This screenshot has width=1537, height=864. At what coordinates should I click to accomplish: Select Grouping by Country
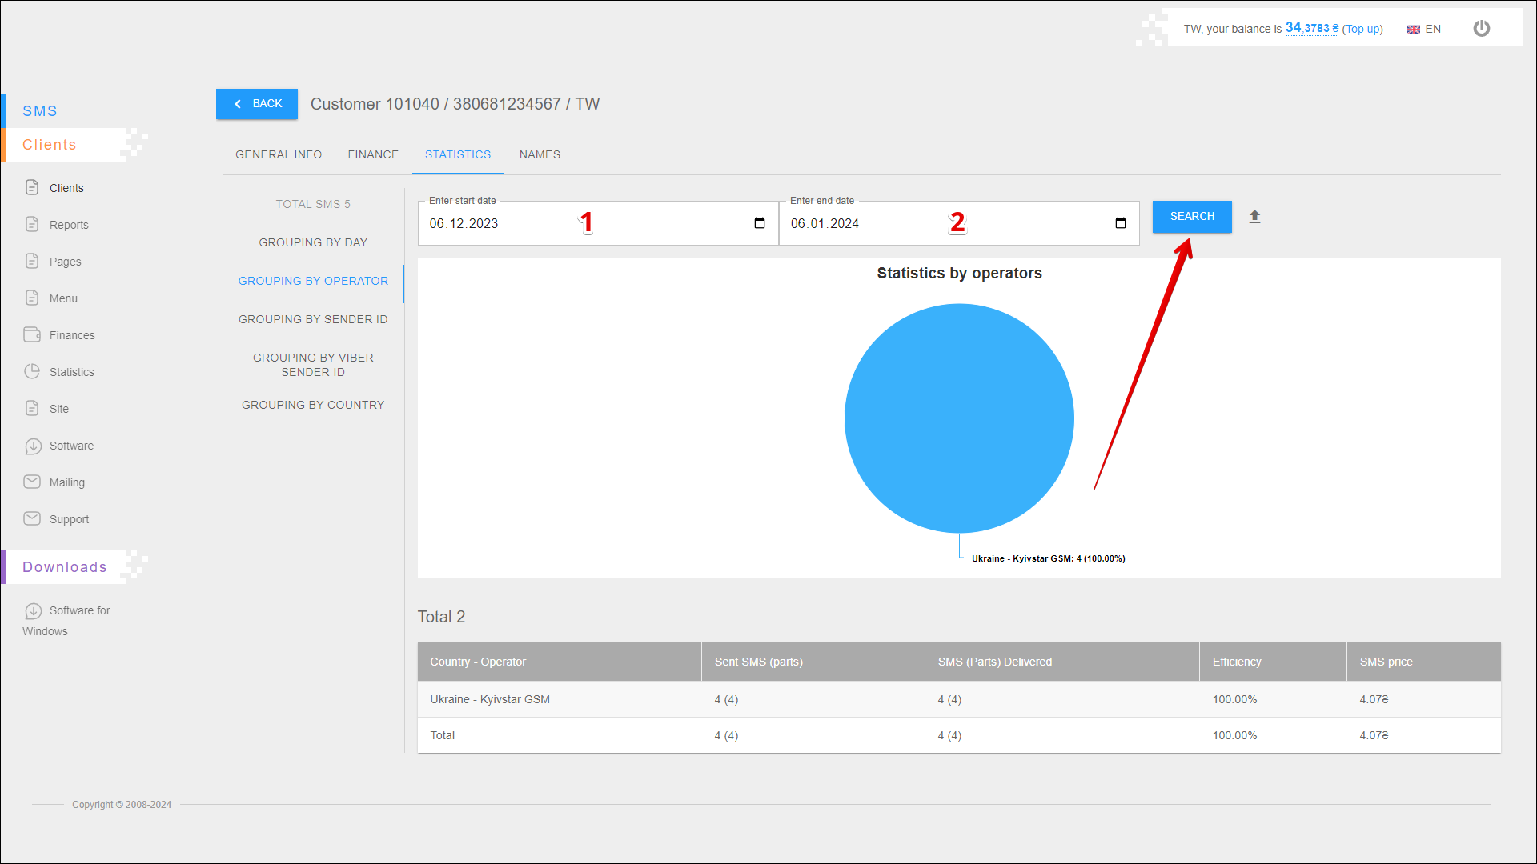coord(313,405)
